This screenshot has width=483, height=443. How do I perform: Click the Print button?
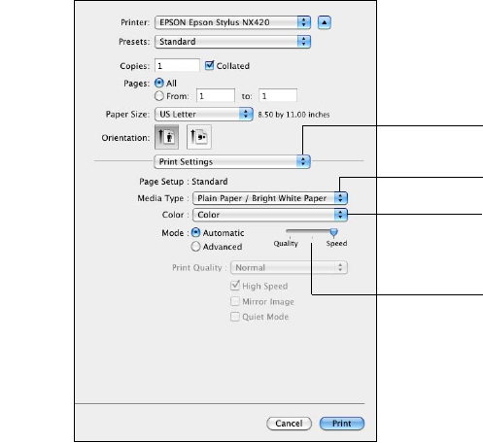coord(342,424)
